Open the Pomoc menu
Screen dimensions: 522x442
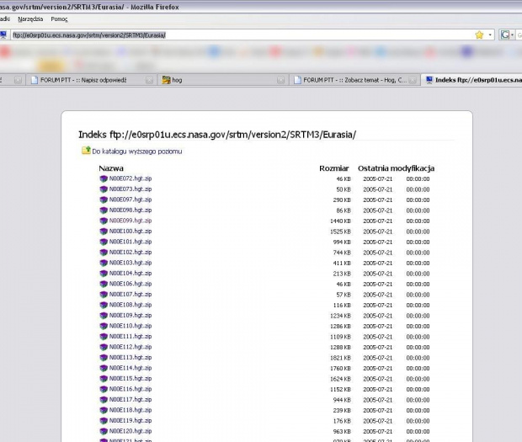pyautogui.click(x=59, y=19)
